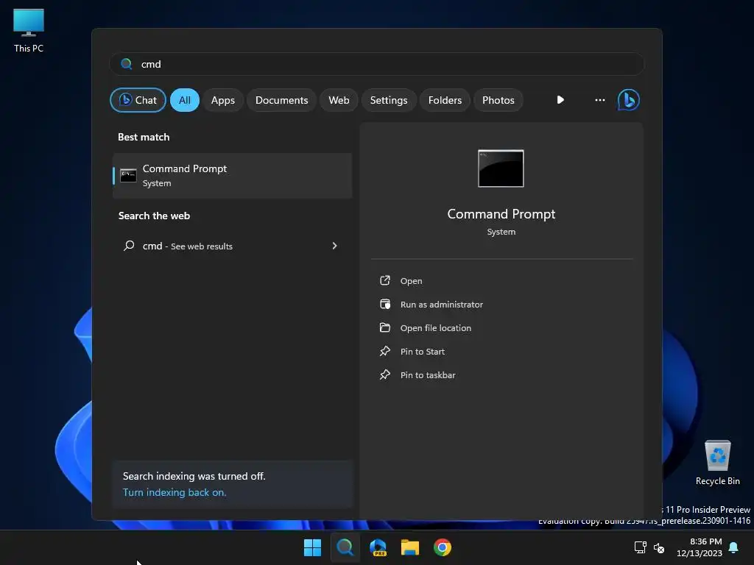Switch to the Web filter tab
Image resolution: width=754 pixels, height=565 pixels.
[x=339, y=100]
